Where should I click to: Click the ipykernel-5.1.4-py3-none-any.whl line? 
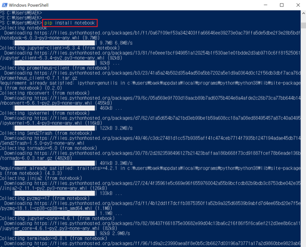(51, 123)
